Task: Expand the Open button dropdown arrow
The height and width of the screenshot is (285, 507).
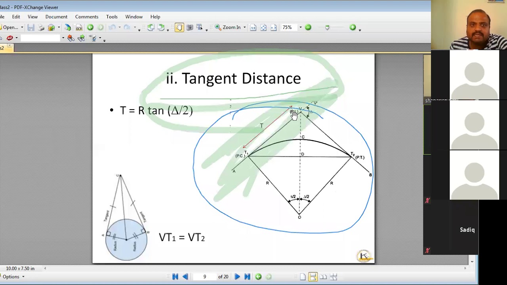Action: point(22,27)
